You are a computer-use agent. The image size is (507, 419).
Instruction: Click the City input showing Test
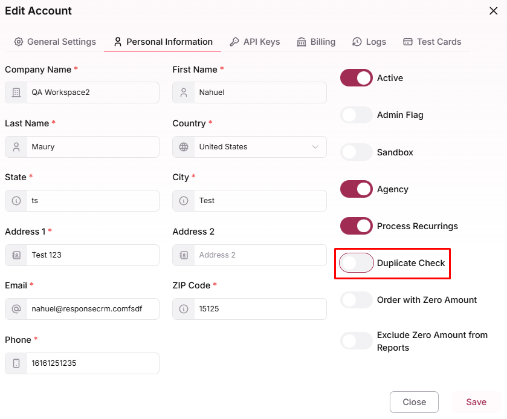tap(250, 201)
